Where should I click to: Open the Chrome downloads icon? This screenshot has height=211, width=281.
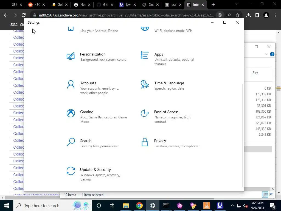click(x=249, y=15)
